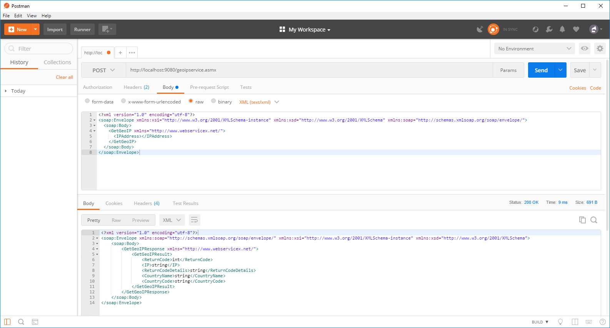Toggle sidebar icon in status bar
This screenshot has width=610, height=328.
7,322
